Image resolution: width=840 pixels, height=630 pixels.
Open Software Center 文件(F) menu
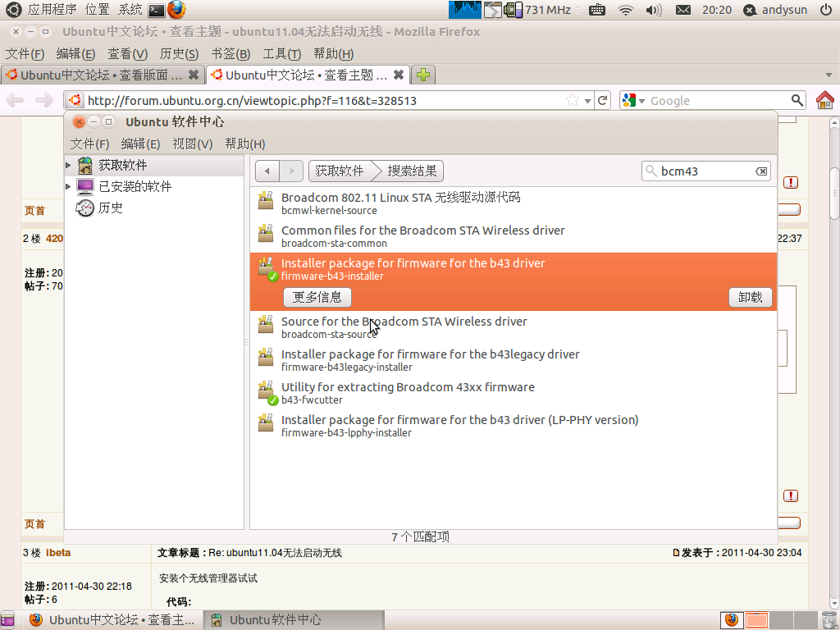[x=89, y=144]
